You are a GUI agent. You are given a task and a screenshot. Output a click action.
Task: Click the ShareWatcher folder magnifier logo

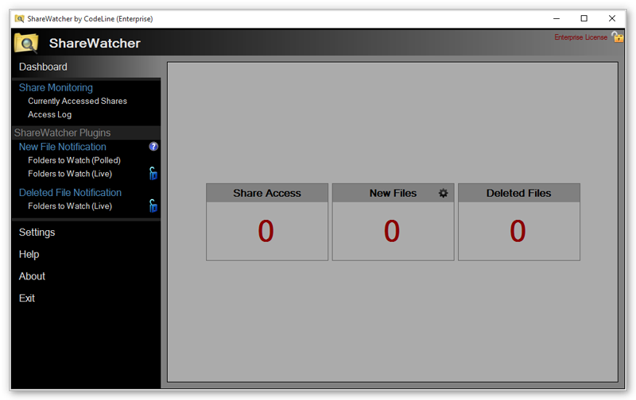[26, 43]
